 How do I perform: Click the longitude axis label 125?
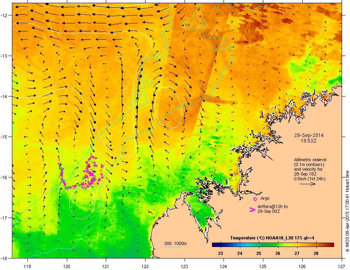pyautogui.click(x=263, y=266)
